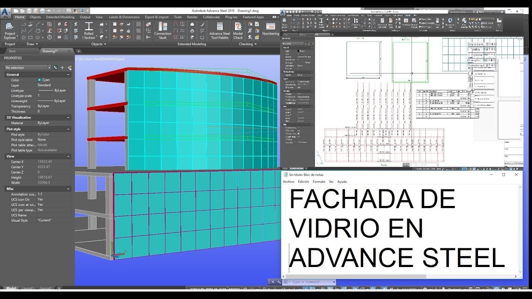The image size is (532, 299).
Task: Expand the Checking panel dropdown
Action: (248, 44)
